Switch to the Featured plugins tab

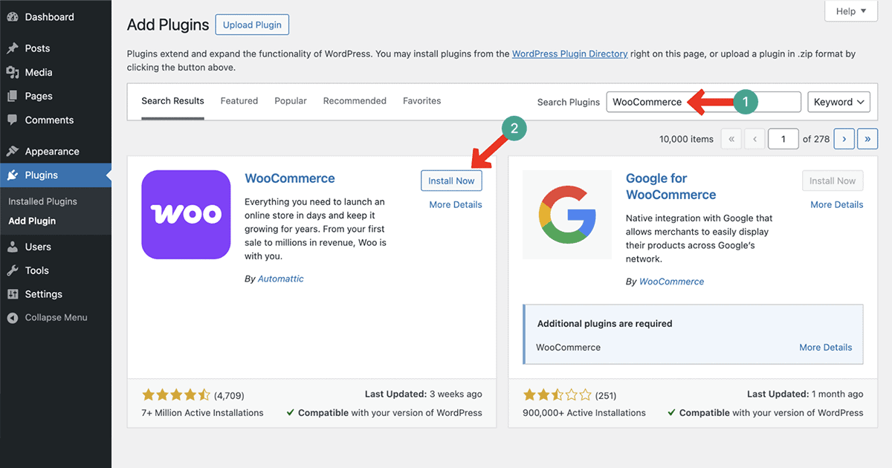coord(239,100)
